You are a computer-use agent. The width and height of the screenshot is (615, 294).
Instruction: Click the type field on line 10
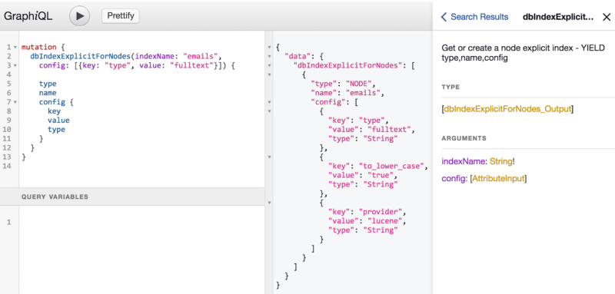click(x=56, y=129)
